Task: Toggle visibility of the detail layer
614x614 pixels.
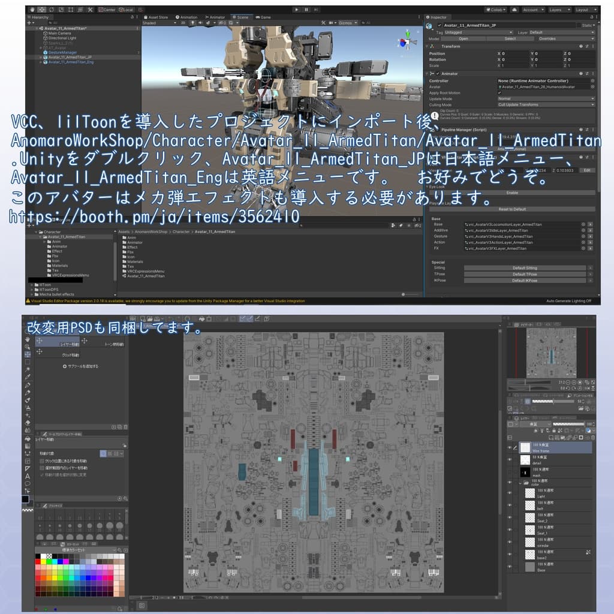Action: (510, 459)
